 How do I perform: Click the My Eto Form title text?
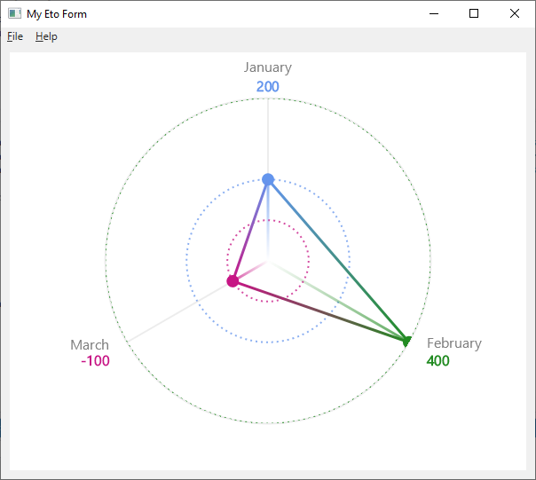tap(57, 14)
